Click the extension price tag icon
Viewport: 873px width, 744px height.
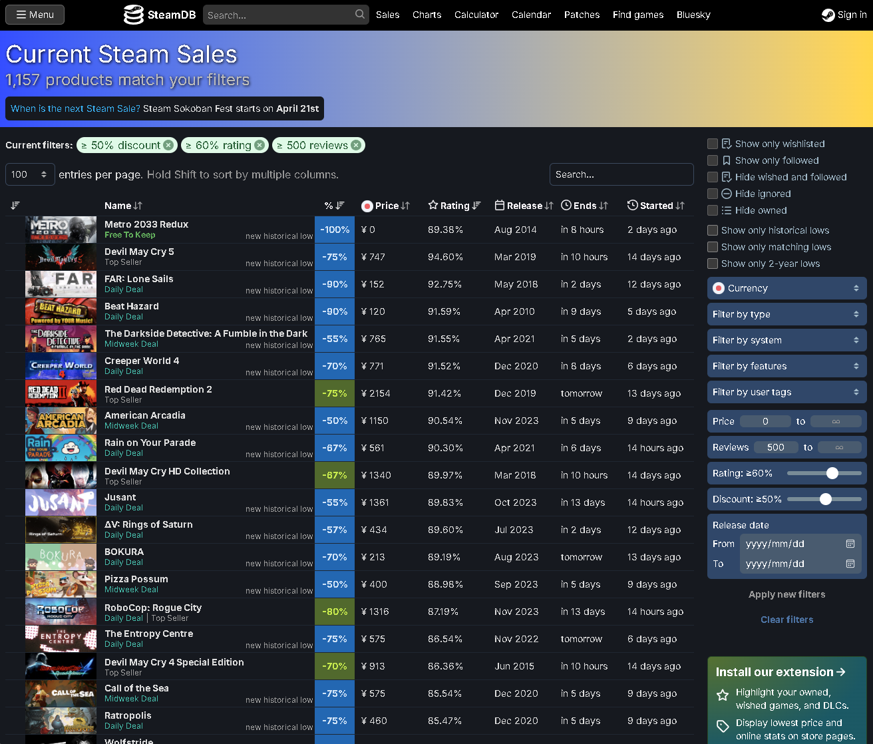[723, 726]
